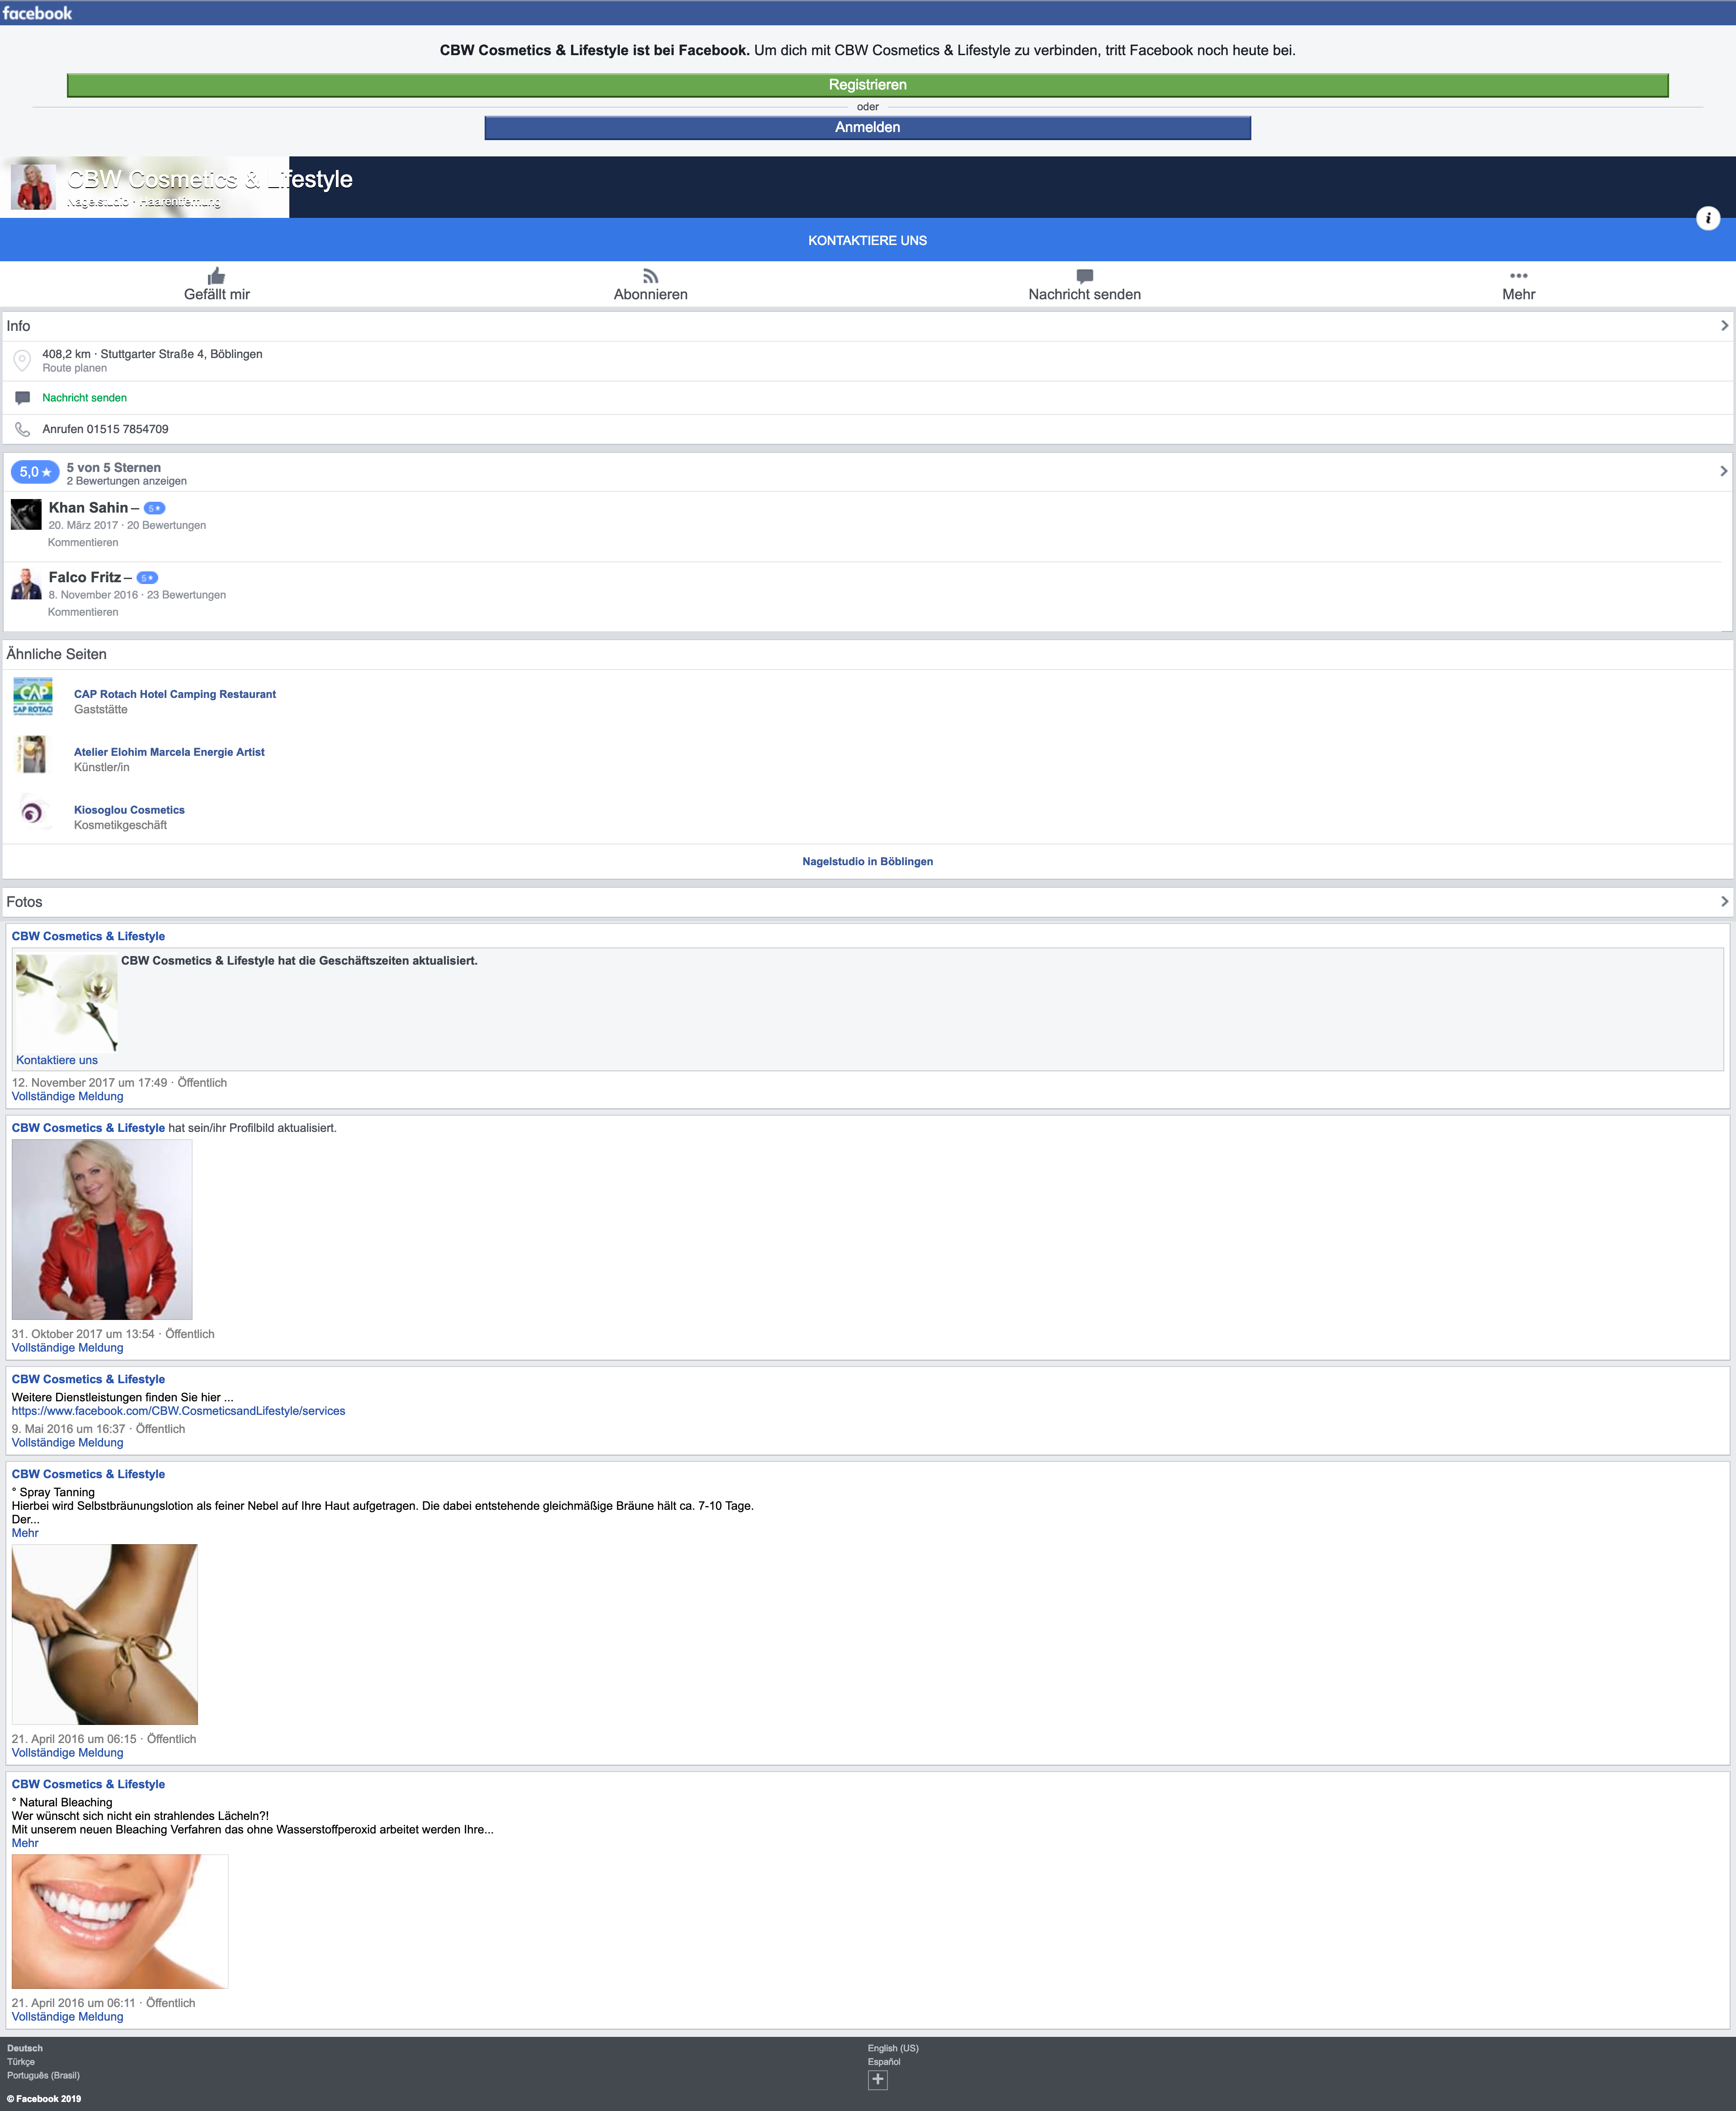Expand the reviews section chevron
Viewport: 1736px width, 2111px height.
click(1723, 471)
